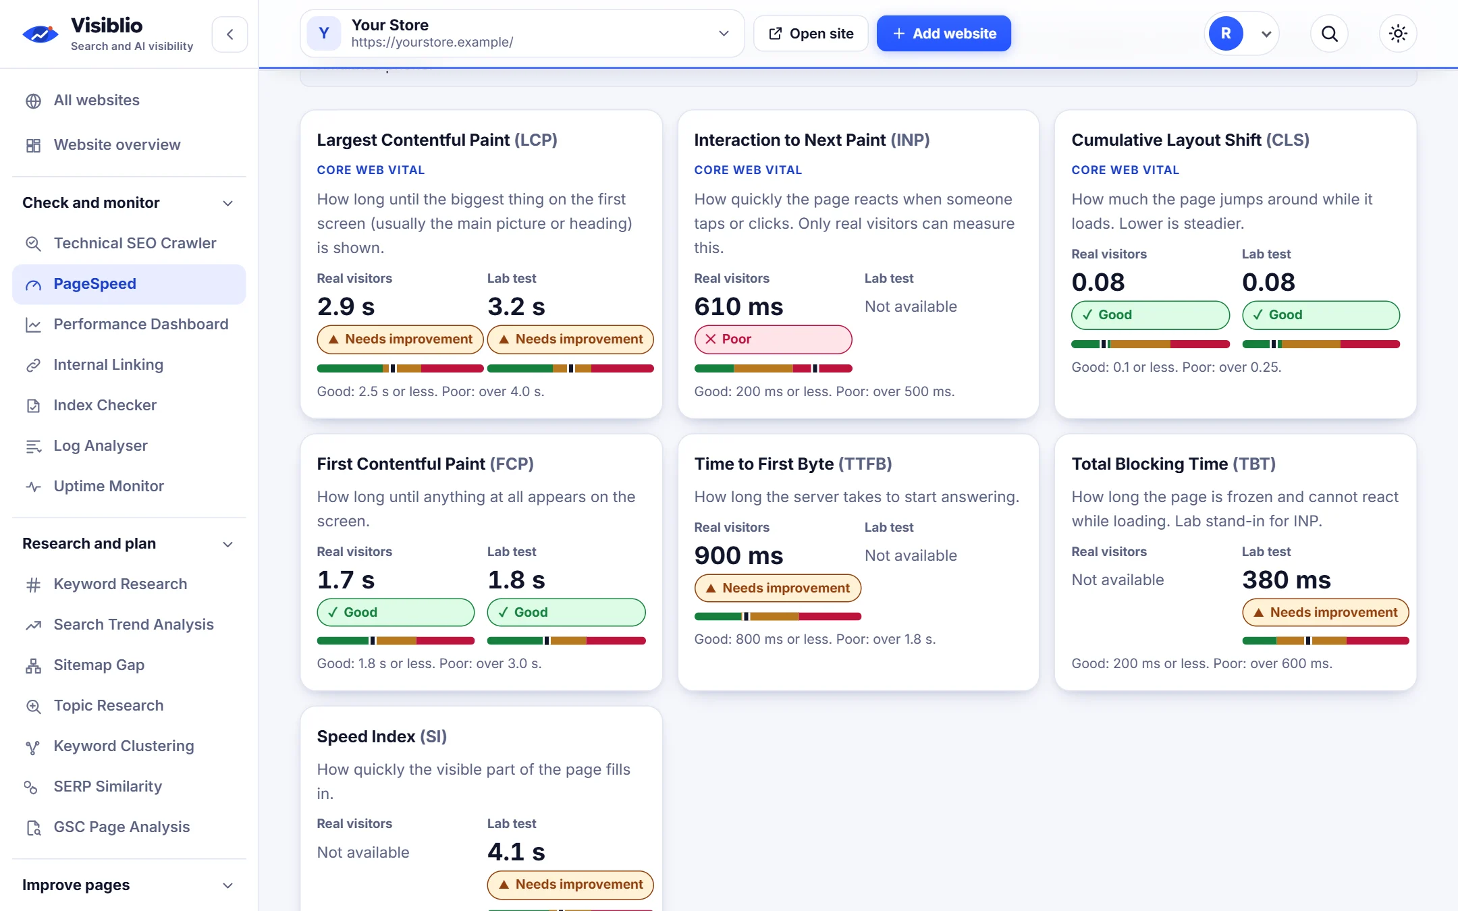Click the FCP lab test 1.8 s value

[x=516, y=580]
